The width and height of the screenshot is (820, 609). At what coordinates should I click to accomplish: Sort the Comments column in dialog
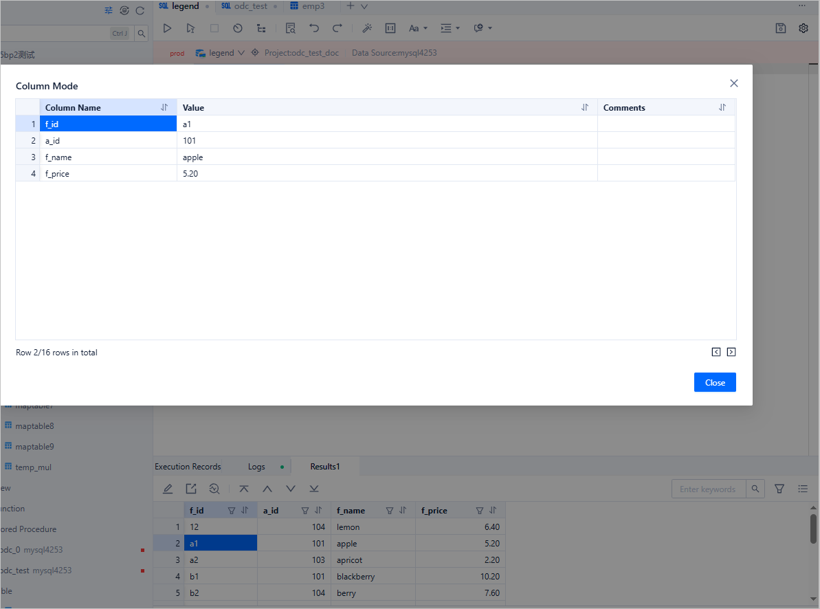click(722, 107)
